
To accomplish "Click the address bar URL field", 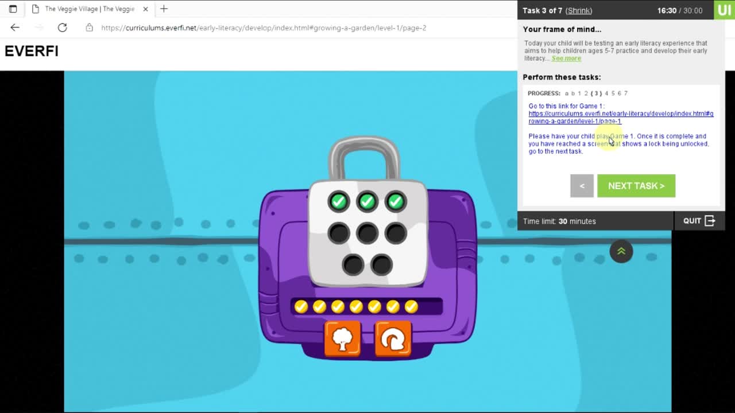I will click(x=264, y=28).
